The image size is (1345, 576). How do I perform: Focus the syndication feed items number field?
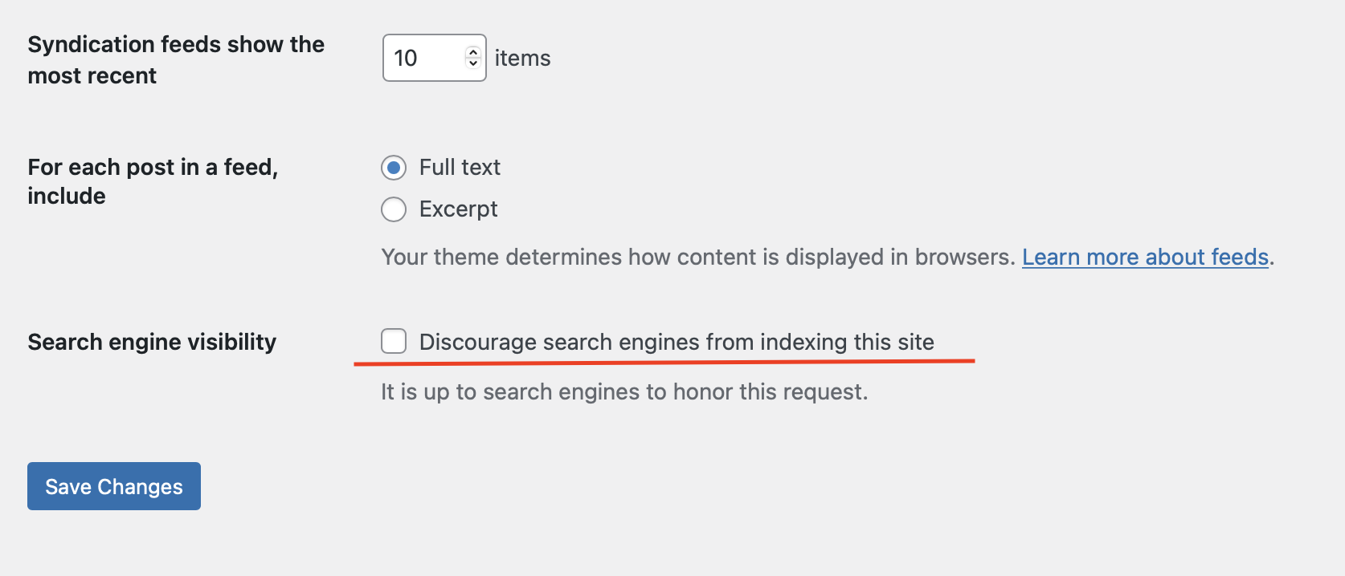[427, 58]
